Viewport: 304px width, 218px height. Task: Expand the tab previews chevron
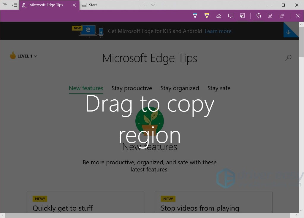pyautogui.click(x=153, y=5)
